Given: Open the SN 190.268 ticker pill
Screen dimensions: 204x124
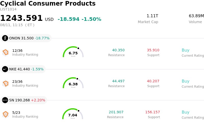Looking at the screenshot, I should 23,100.
